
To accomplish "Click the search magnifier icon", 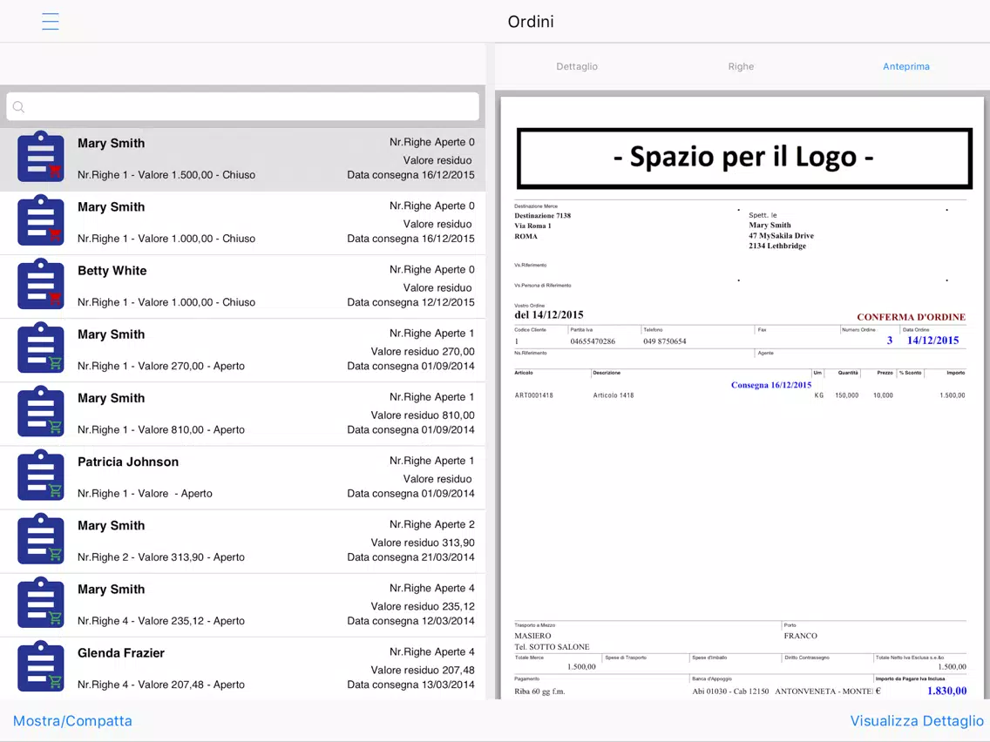I will (19, 106).
